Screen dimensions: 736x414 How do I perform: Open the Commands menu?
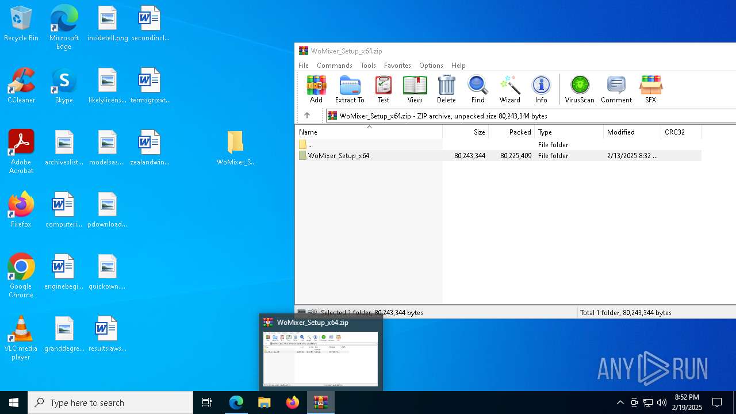pos(335,66)
